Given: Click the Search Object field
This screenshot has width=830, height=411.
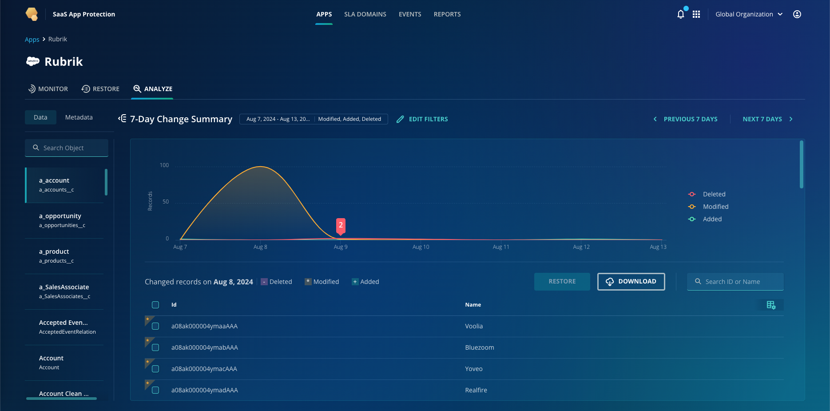Looking at the screenshot, I should tap(67, 148).
